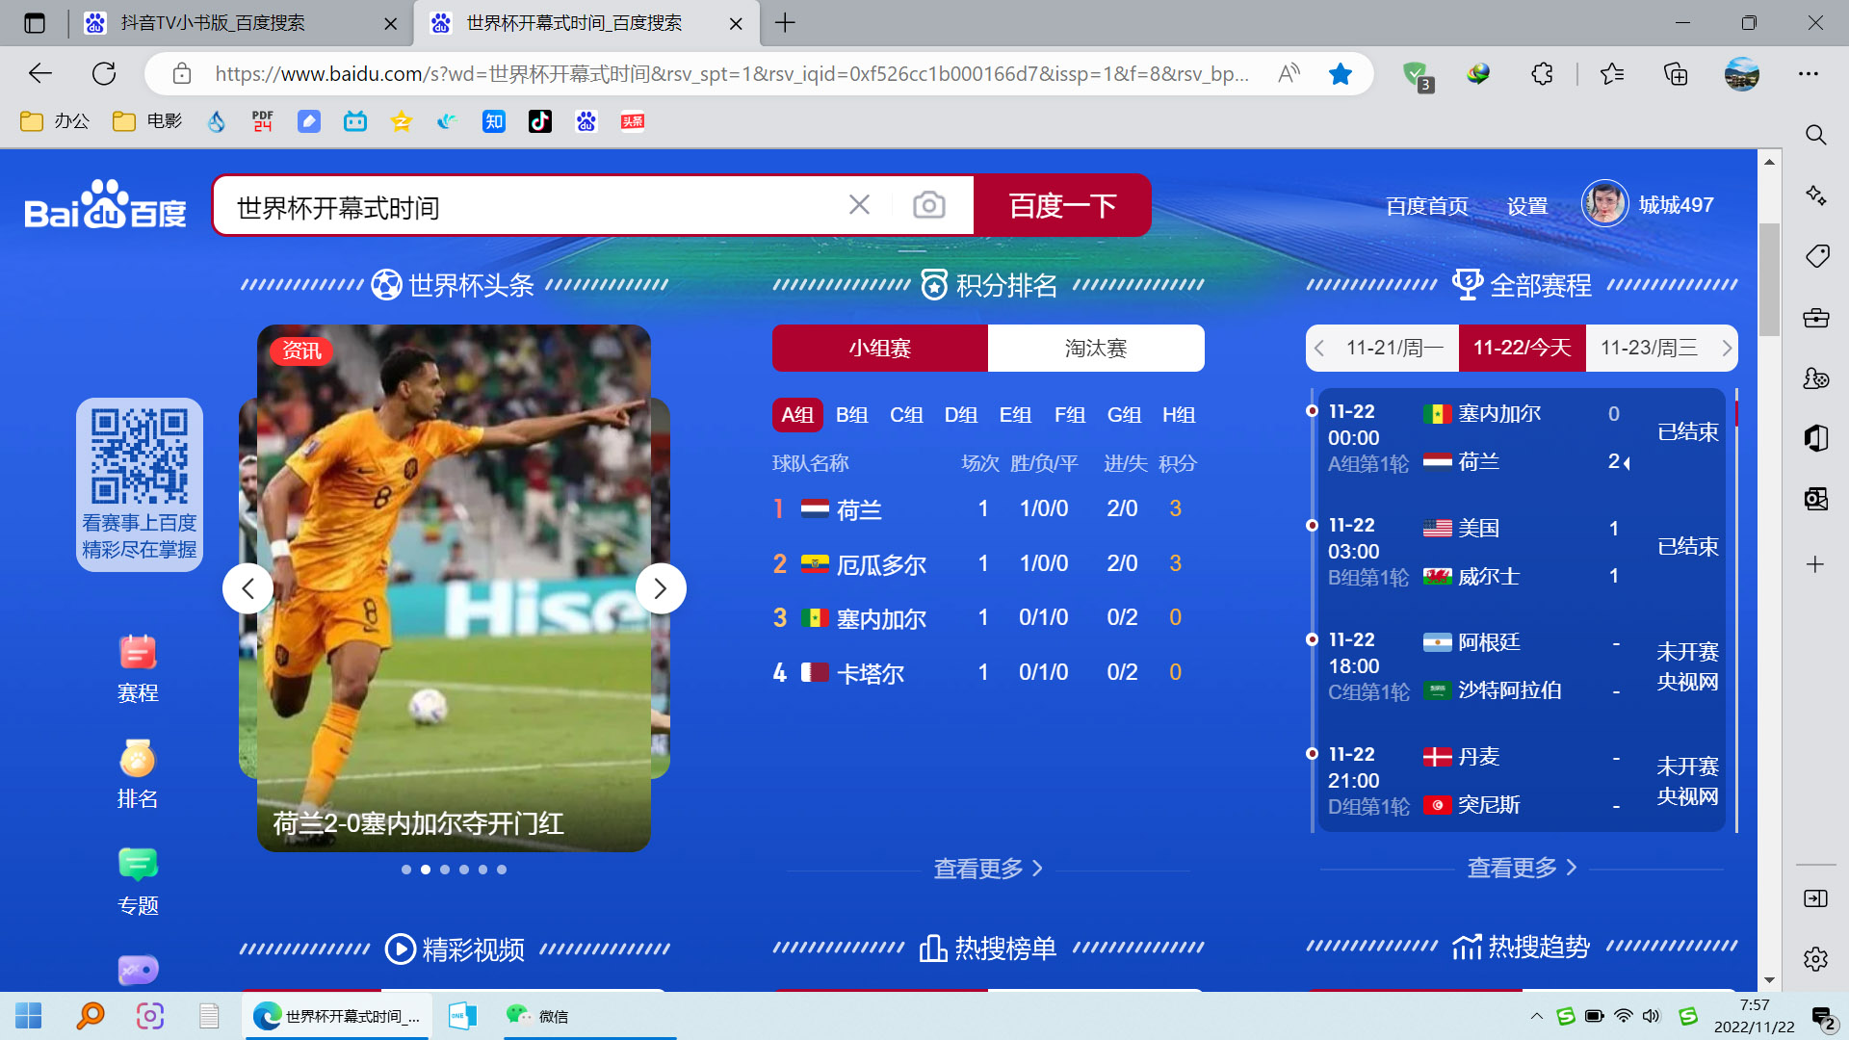The width and height of the screenshot is (1849, 1040).
Task: Select the 赛程 icon in the left sidebar
Action: point(137,666)
